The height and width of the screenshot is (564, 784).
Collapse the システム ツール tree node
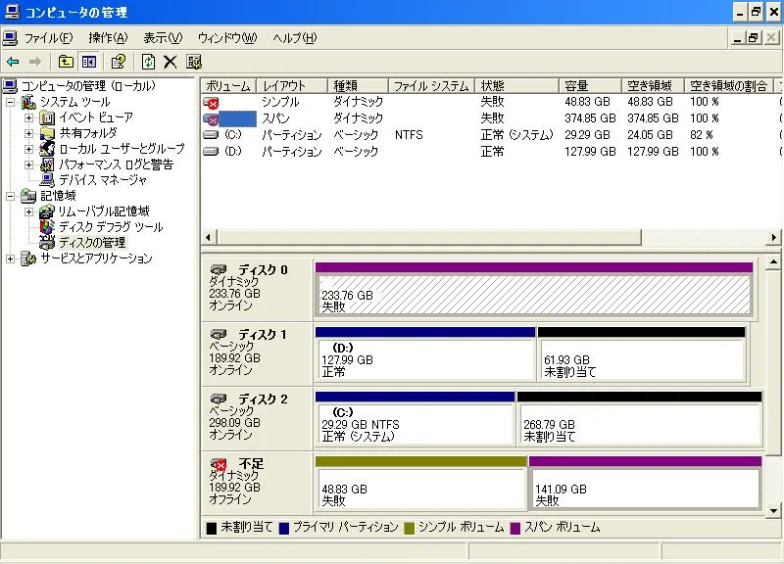10,103
